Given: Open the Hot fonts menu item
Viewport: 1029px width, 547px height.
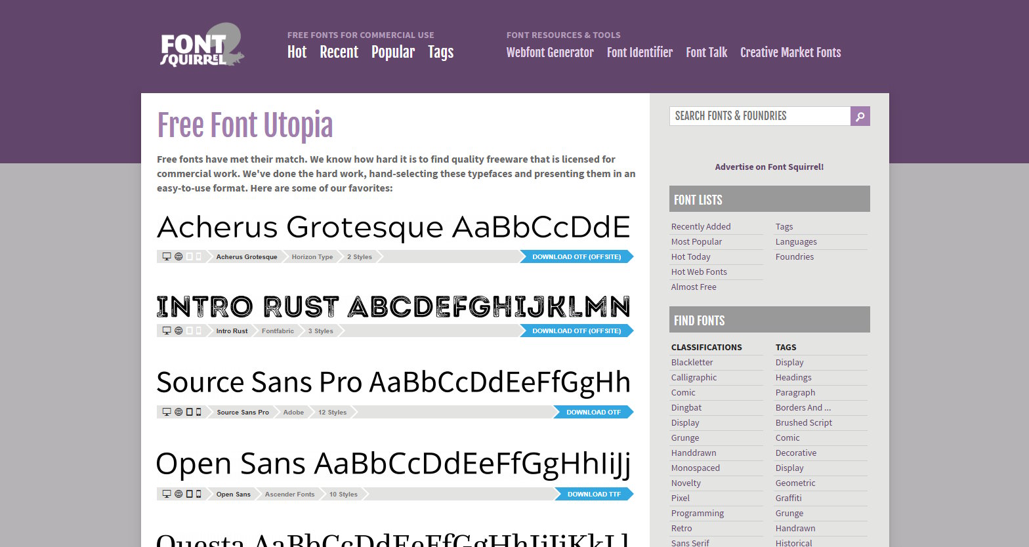Looking at the screenshot, I should (297, 52).
